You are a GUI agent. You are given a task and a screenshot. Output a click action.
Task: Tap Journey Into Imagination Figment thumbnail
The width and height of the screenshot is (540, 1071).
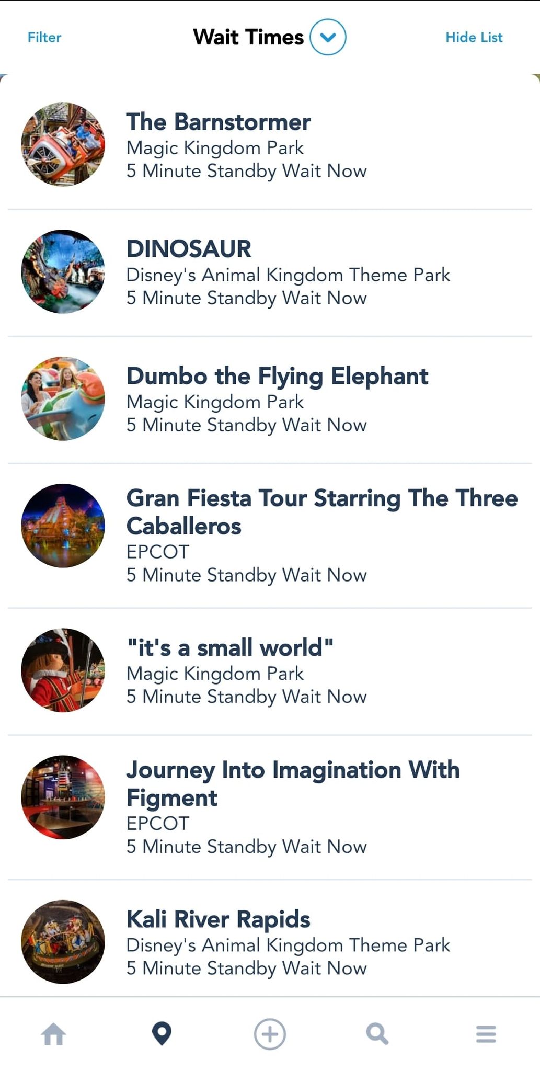[x=63, y=797]
